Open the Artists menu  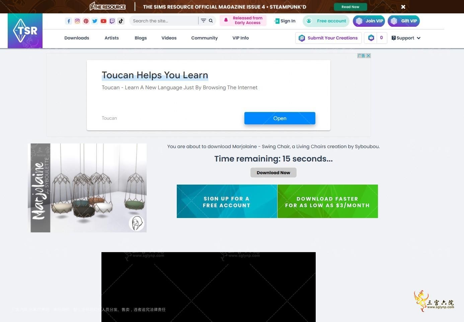click(x=111, y=38)
